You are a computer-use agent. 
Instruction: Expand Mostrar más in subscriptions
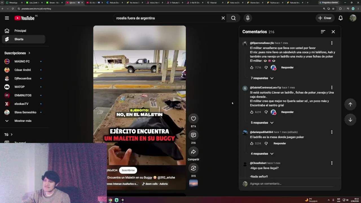(23, 121)
